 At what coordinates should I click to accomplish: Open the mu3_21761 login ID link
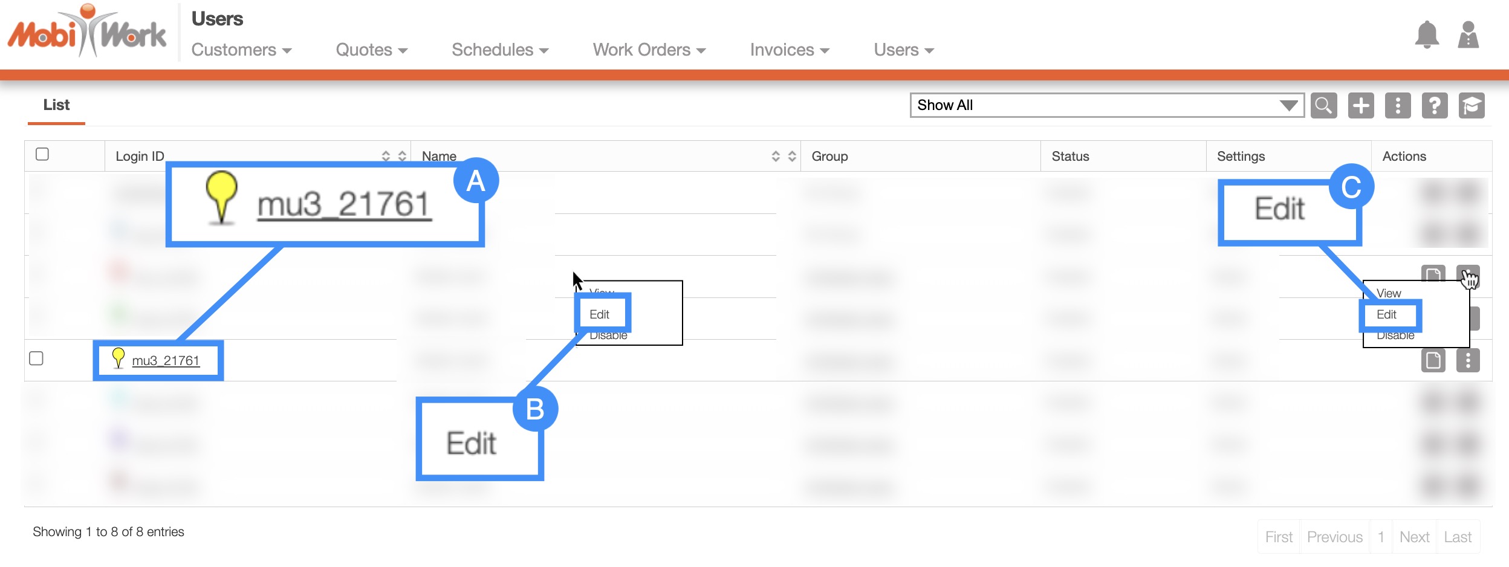pos(166,361)
